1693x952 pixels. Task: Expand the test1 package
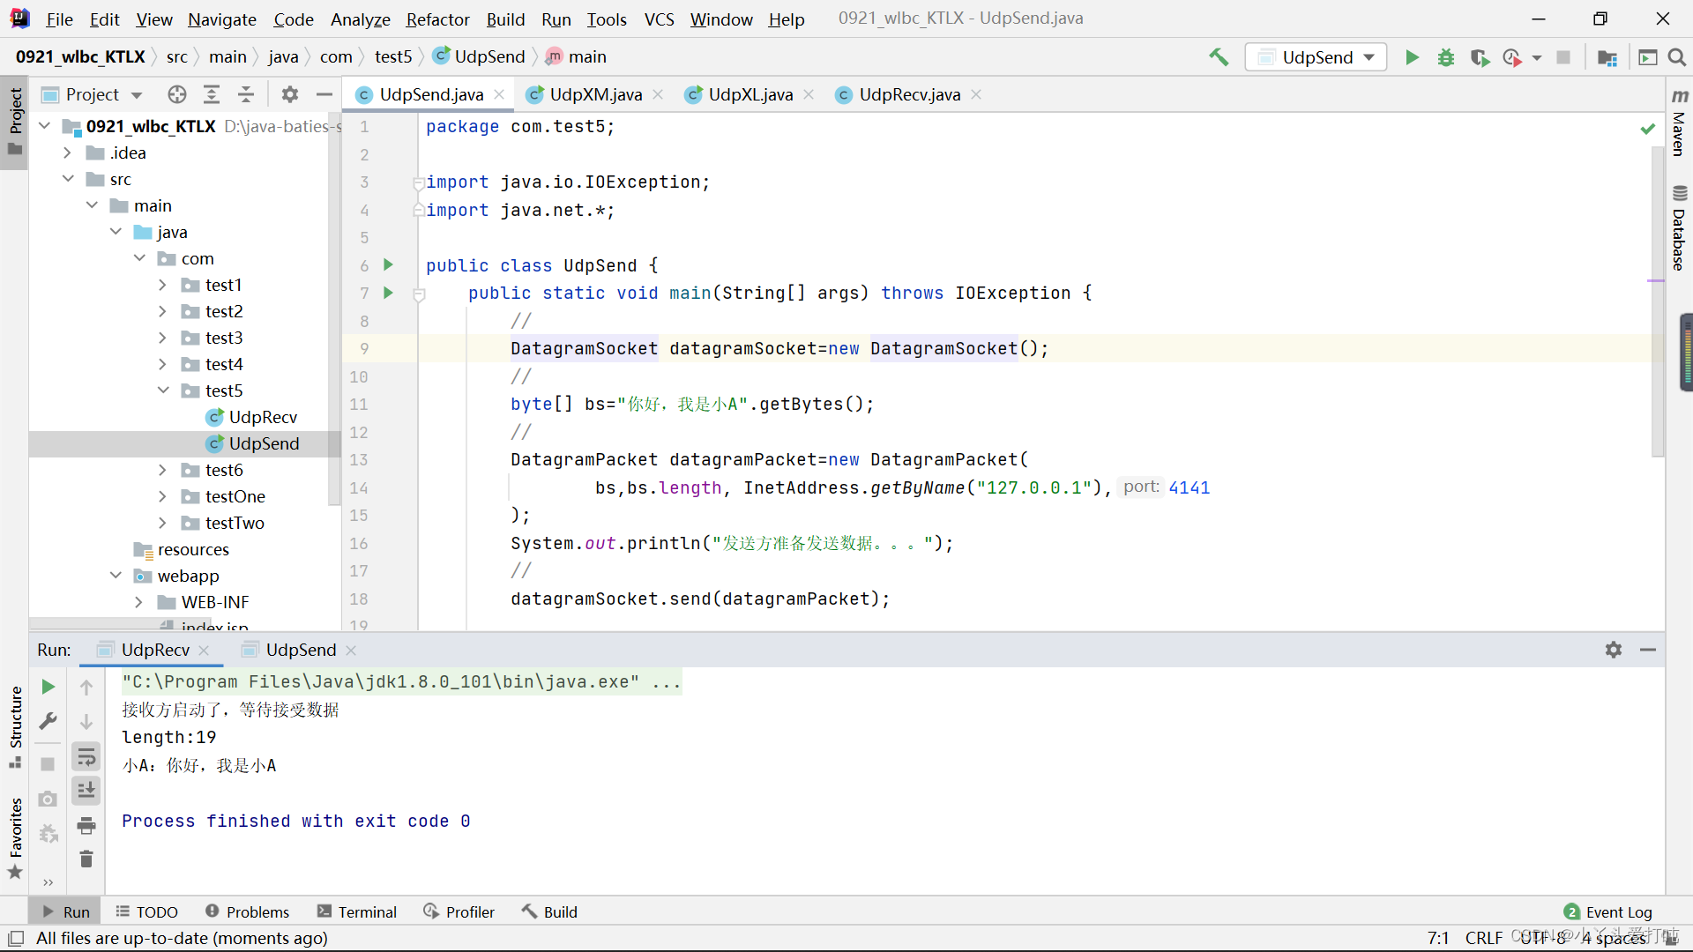click(x=162, y=285)
